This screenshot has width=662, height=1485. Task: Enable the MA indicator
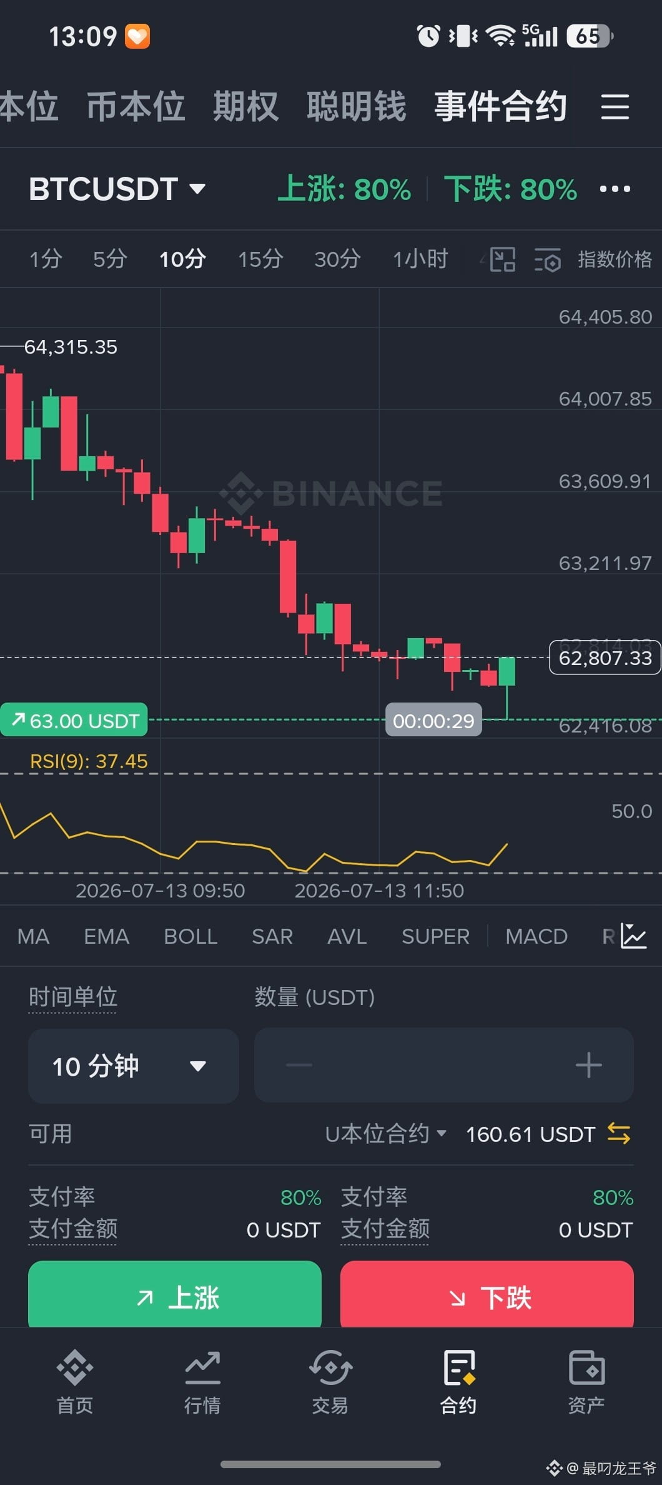[x=33, y=936]
